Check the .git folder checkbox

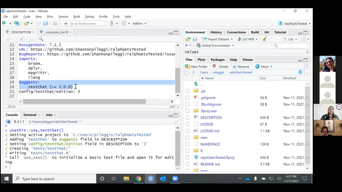[x=187, y=91]
